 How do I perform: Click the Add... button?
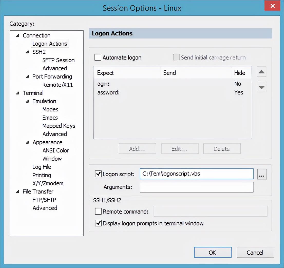[137, 149]
